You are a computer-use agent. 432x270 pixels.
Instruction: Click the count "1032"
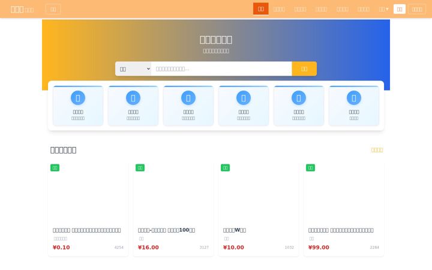(x=289, y=247)
